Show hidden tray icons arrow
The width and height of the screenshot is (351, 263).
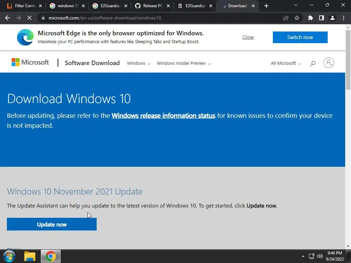pos(303,256)
